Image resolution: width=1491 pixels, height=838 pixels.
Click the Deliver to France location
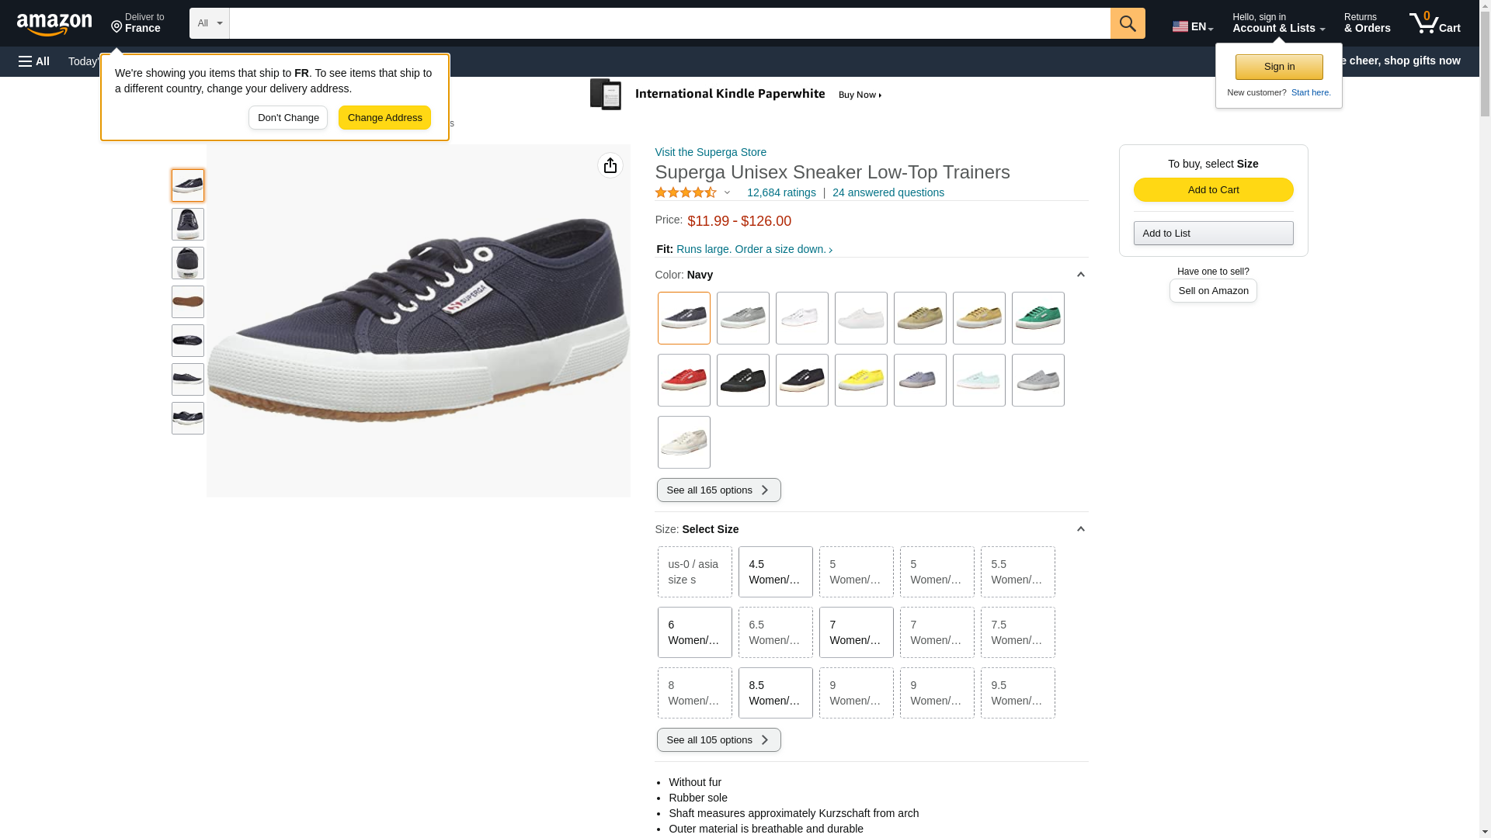coord(137,23)
